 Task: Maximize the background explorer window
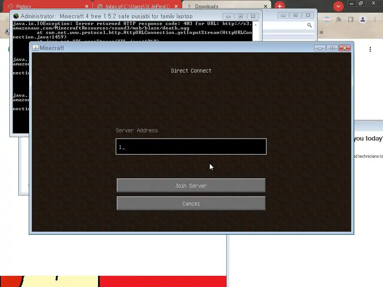295,15
